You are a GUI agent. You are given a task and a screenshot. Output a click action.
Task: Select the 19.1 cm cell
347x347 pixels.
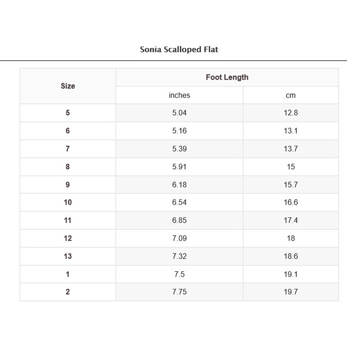(x=291, y=274)
